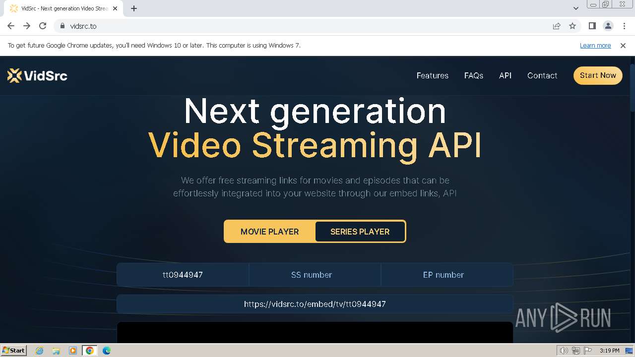Open the network status tray icon
This screenshot has height=357, width=635.
(576, 351)
